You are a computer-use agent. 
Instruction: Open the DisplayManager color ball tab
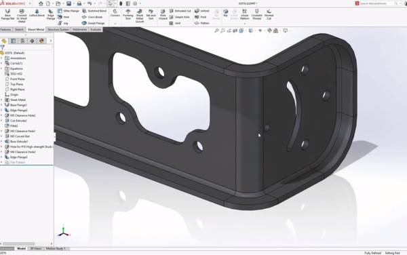41,41
